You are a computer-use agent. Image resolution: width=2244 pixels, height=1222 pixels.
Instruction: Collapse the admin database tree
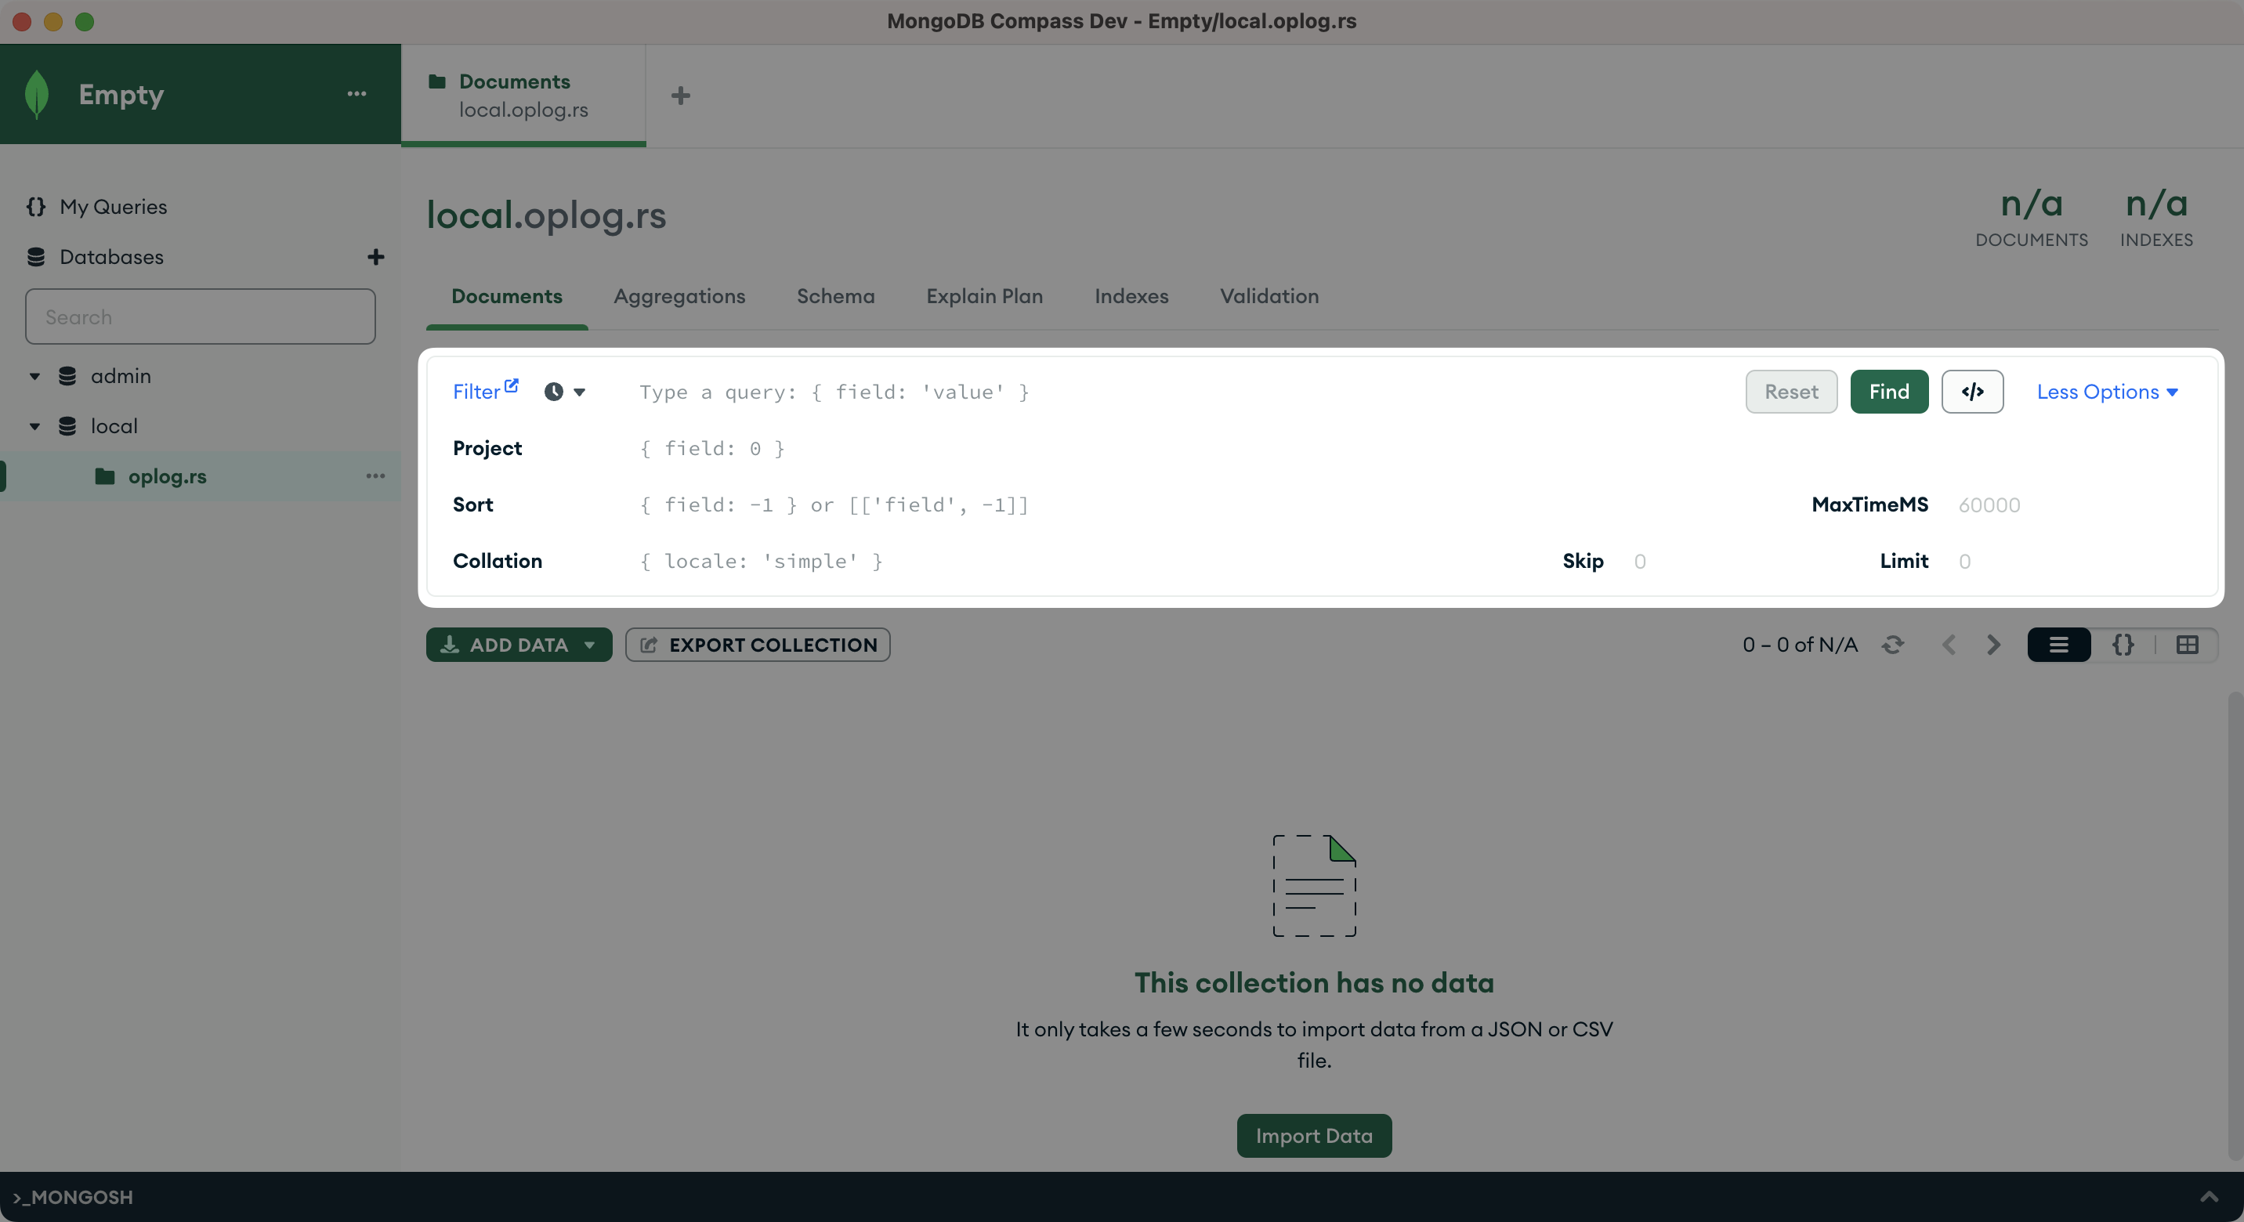(x=34, y=376)
